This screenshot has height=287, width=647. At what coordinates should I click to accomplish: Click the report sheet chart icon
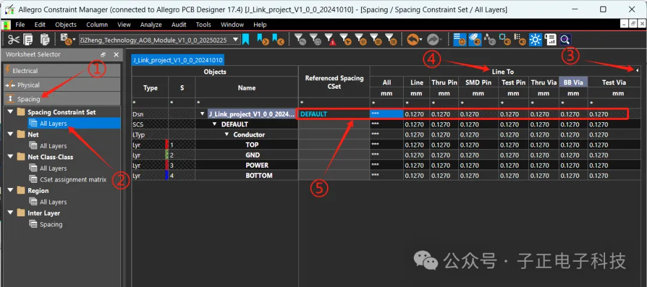(x=551, y=40)
